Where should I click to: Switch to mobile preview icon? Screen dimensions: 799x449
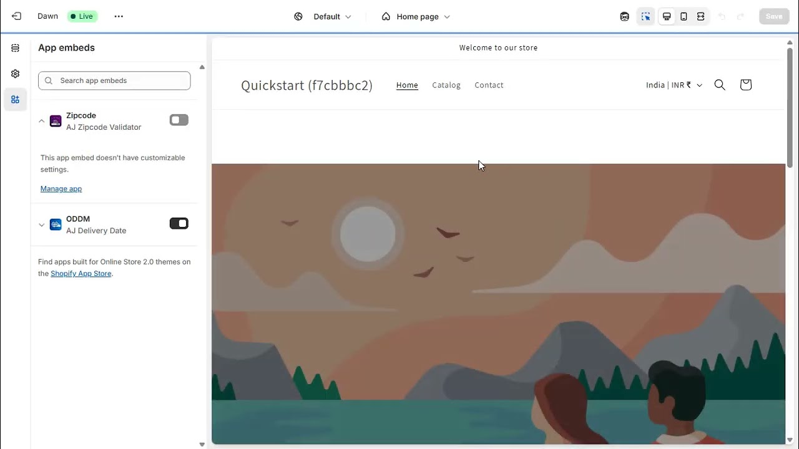[x=684, y=16]
